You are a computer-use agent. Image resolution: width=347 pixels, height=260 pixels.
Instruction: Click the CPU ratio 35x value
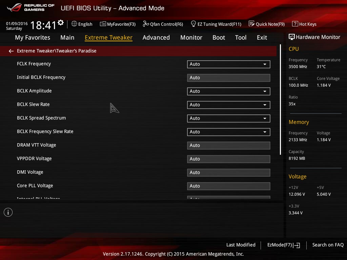point(292,104)
